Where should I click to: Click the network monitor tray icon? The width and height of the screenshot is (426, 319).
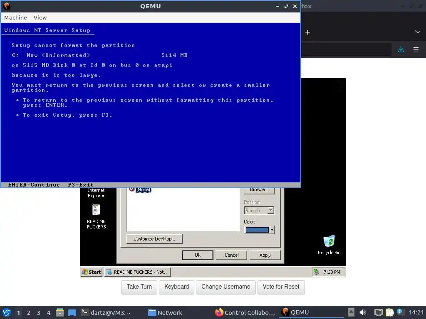[x=379, y=312]
